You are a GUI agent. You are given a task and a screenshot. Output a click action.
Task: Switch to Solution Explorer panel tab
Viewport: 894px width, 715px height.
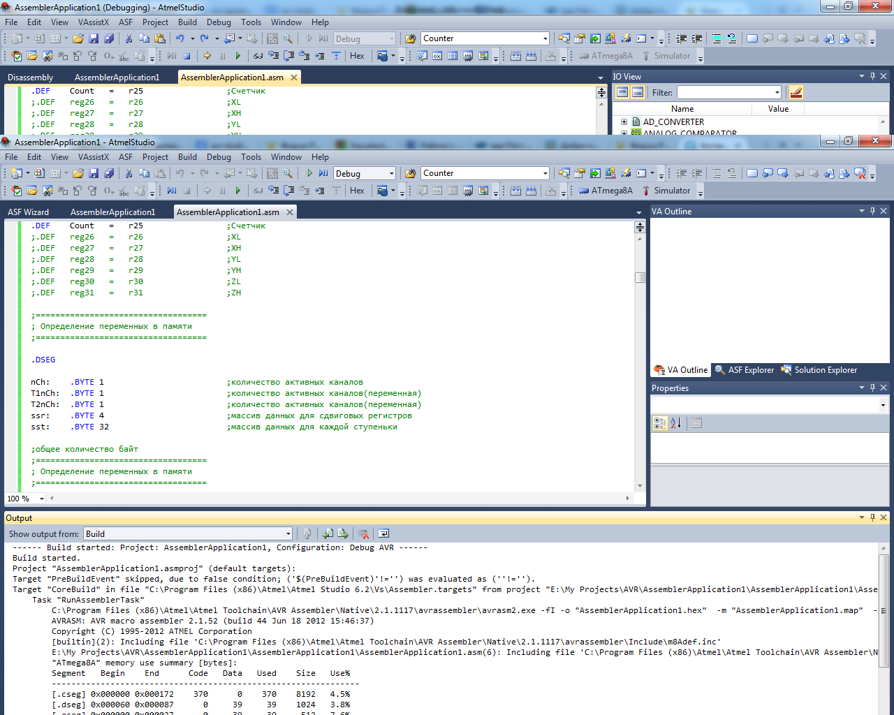(819, 370)
